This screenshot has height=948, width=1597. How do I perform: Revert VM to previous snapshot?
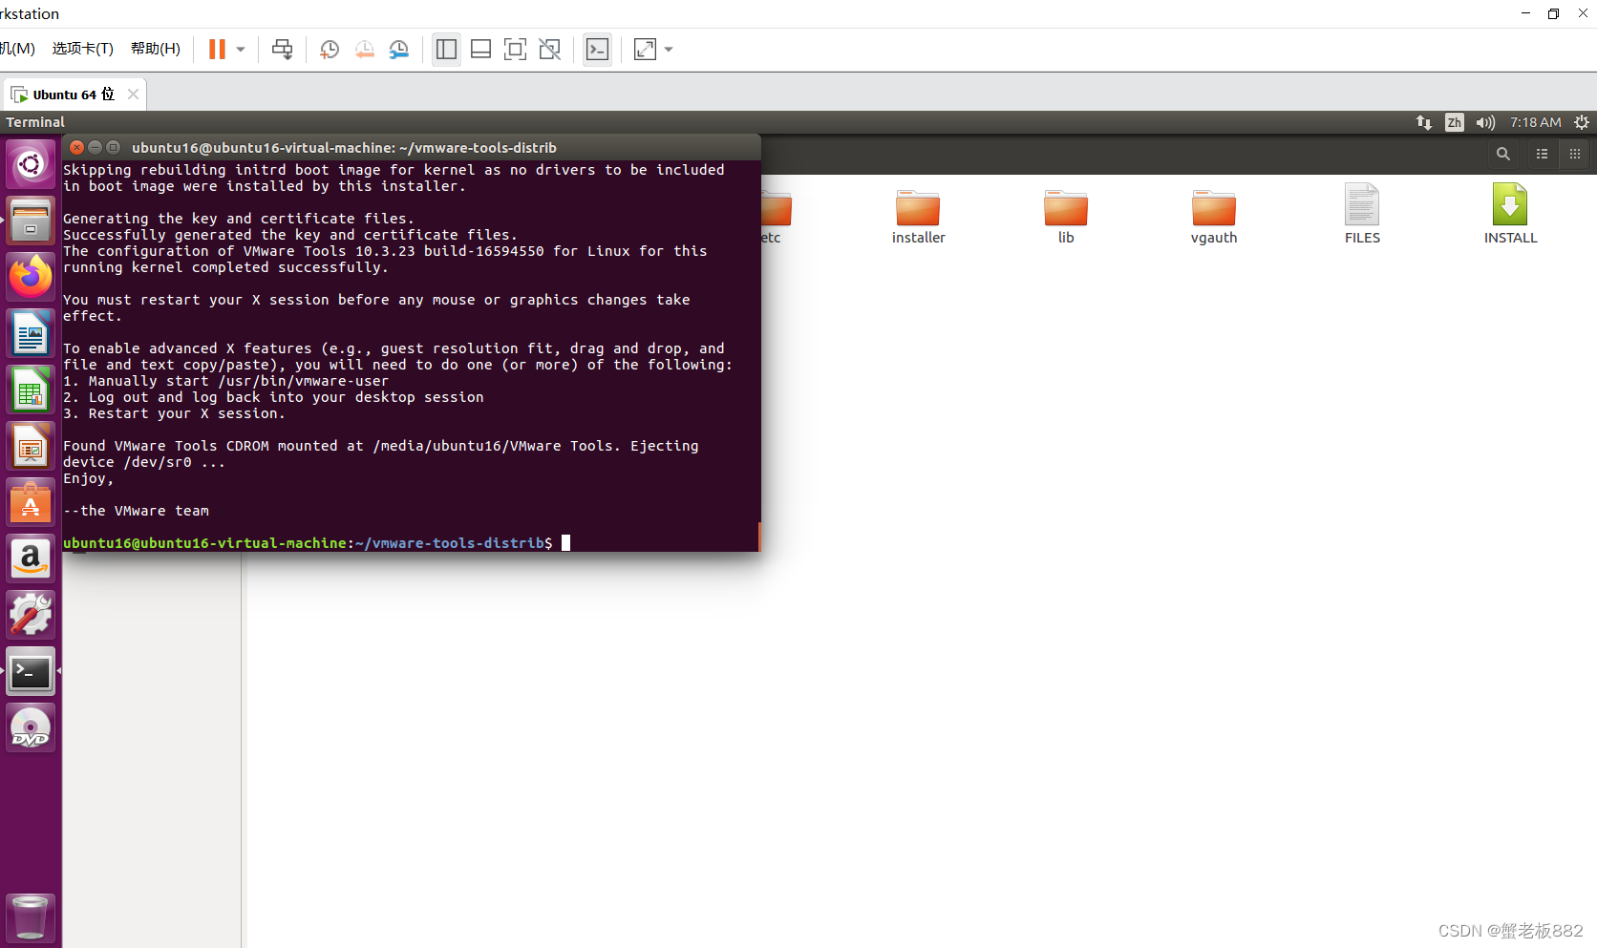365,50
